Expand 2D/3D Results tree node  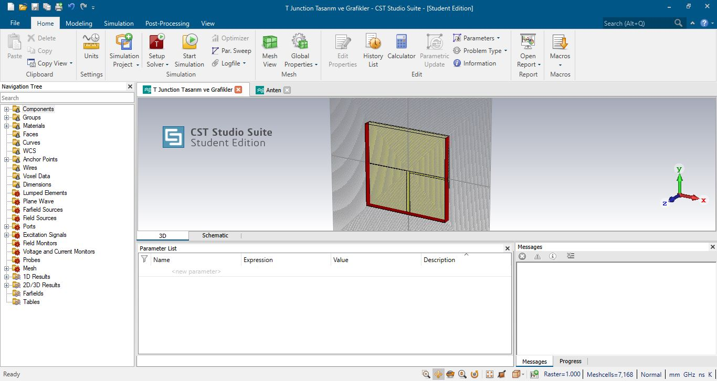7,285
